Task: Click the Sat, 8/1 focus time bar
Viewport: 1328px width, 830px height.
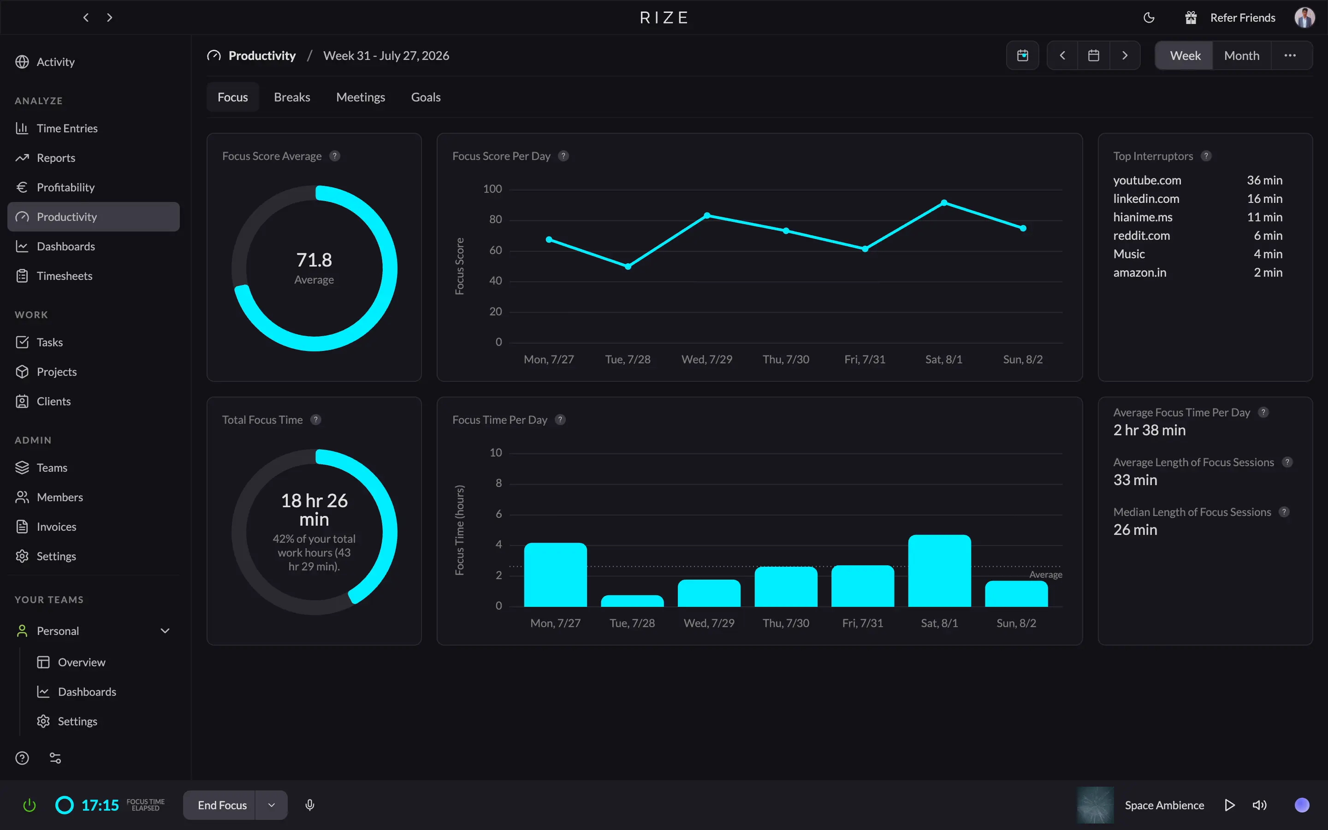Action: pyautogui.click(x=939, y=571)
